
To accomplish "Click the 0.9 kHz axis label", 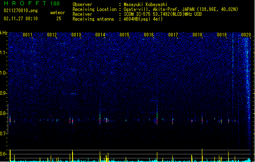I will pos(4,93).
